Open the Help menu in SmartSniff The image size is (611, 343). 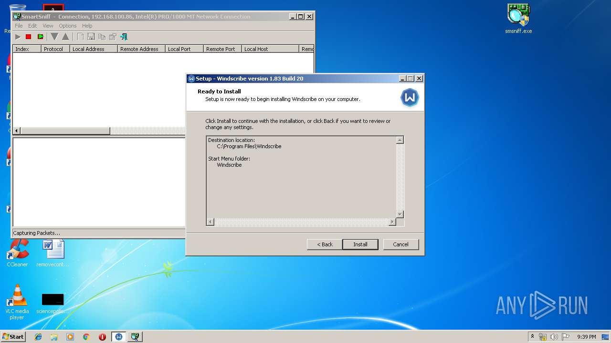tap(87, 26)
